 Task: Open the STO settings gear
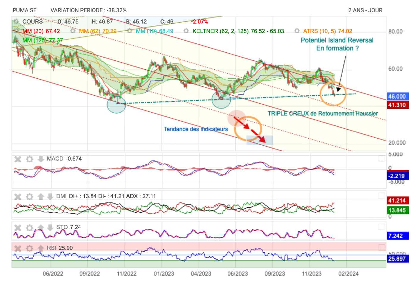coord(29,228)
